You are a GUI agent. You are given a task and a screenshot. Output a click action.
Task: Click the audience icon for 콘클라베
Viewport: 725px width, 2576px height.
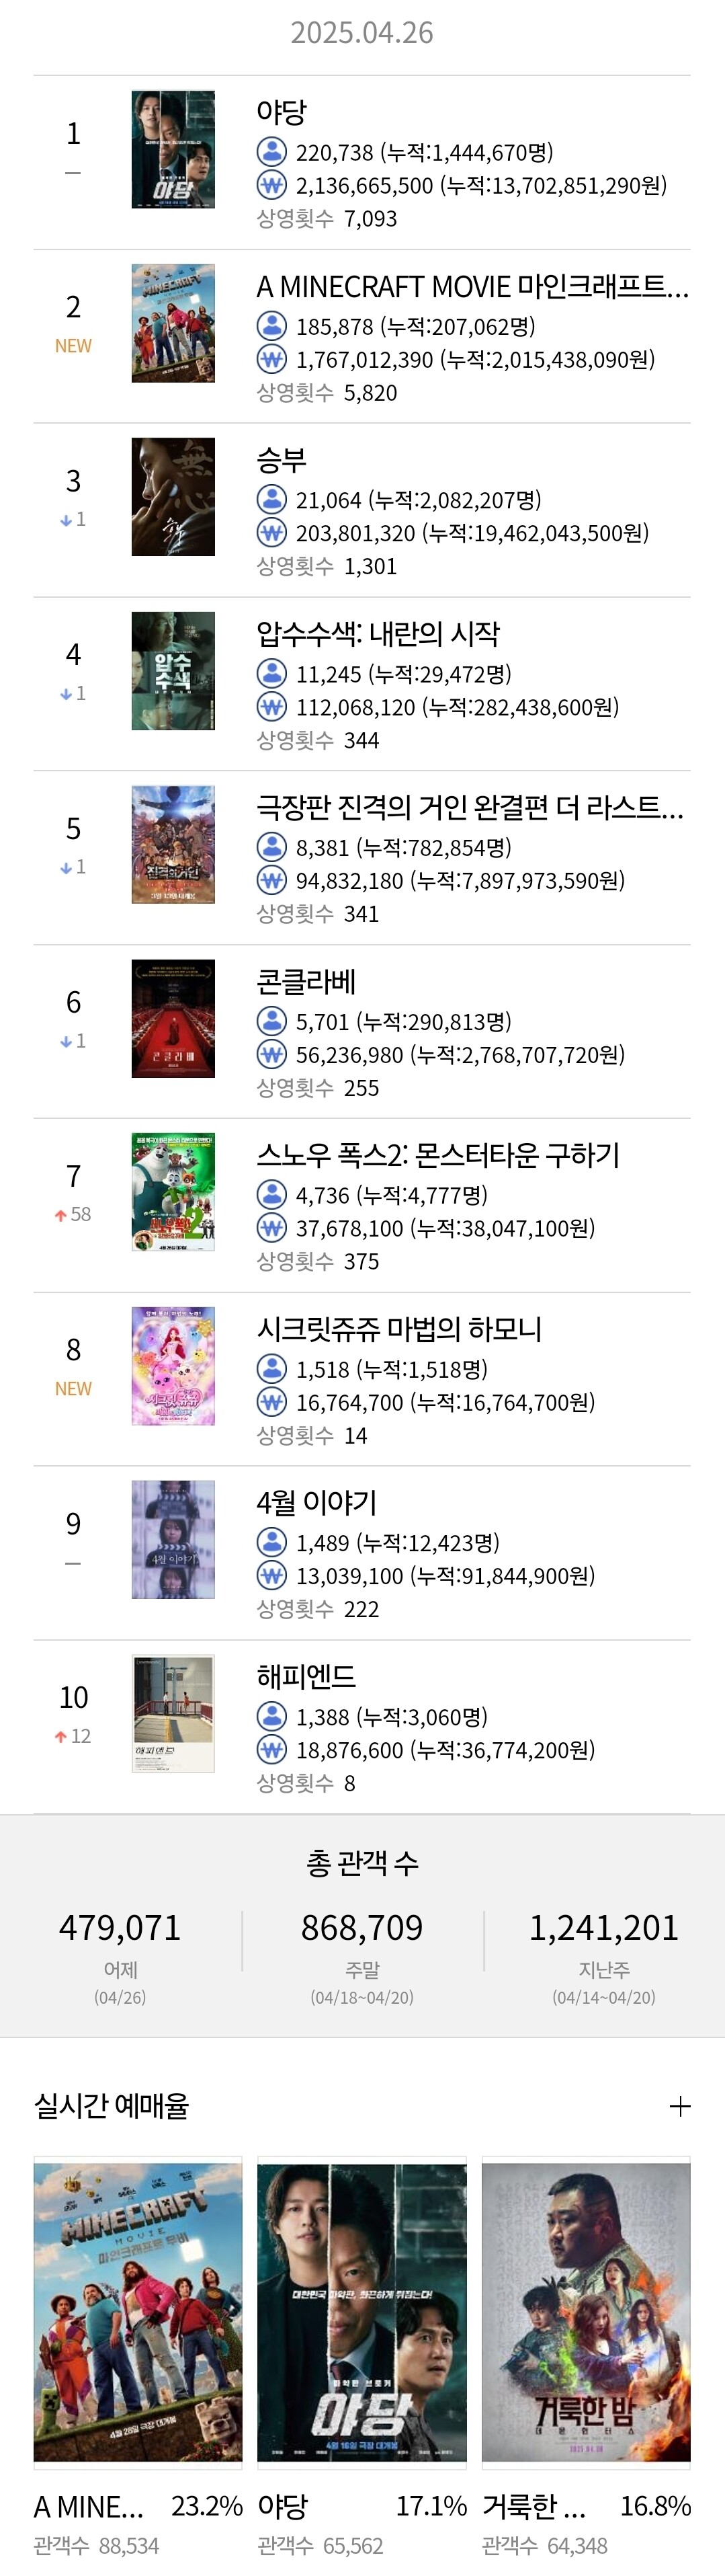(x=271, y=1021)
